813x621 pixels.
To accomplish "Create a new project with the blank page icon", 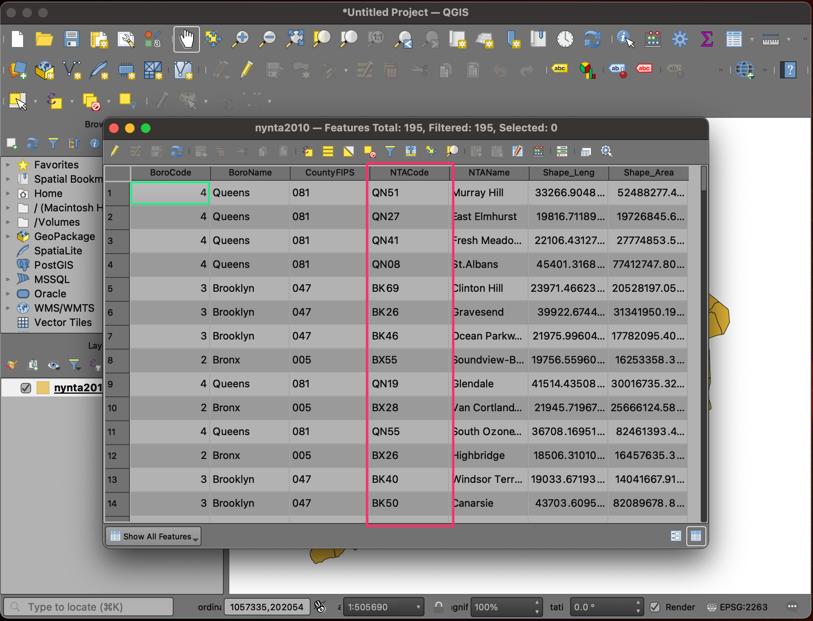I will pos(18,39).
